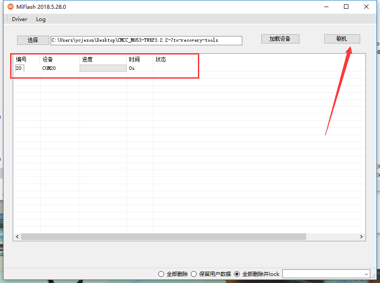Select the 保留用户数据 radio option
Image resolution: width=380 pixels, height=283 pixels.
coord(194,274)
